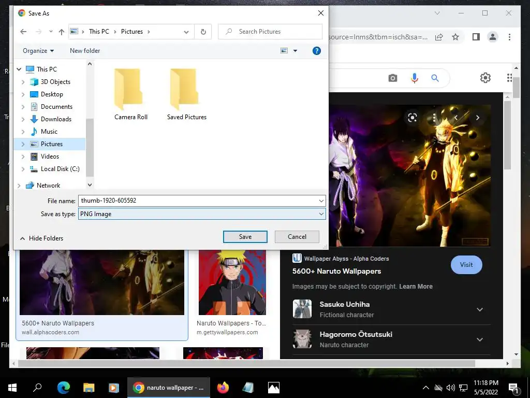Expand the Documents tree node
530x398 pixels.
pyautogui.click(x=23, y=107)
